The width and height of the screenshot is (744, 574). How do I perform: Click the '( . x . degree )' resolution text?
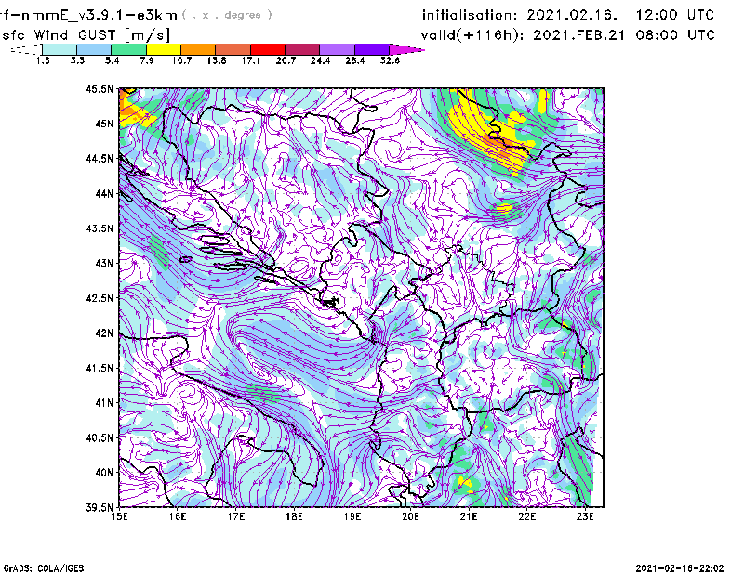(227, 15)
